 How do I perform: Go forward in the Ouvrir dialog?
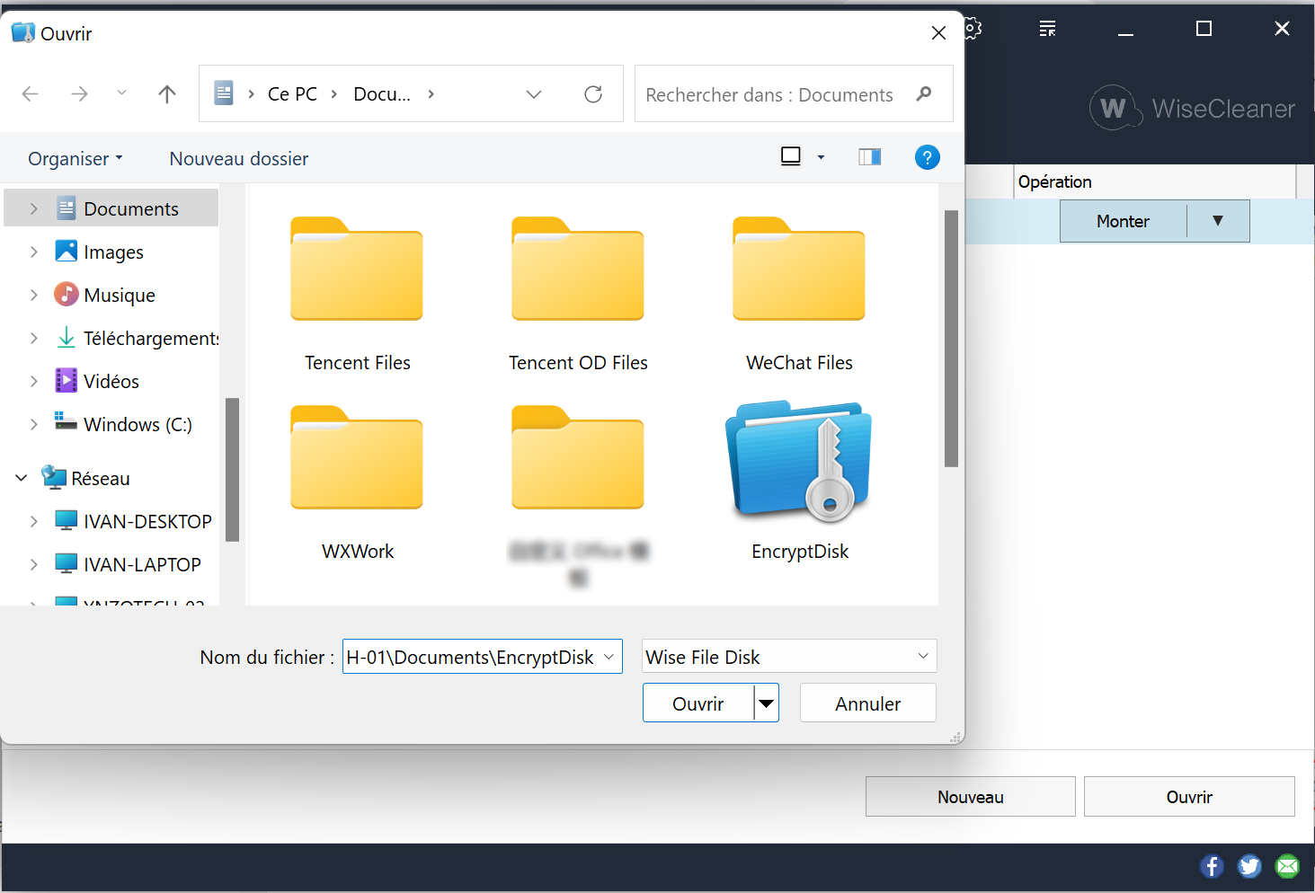click(80, 94)
